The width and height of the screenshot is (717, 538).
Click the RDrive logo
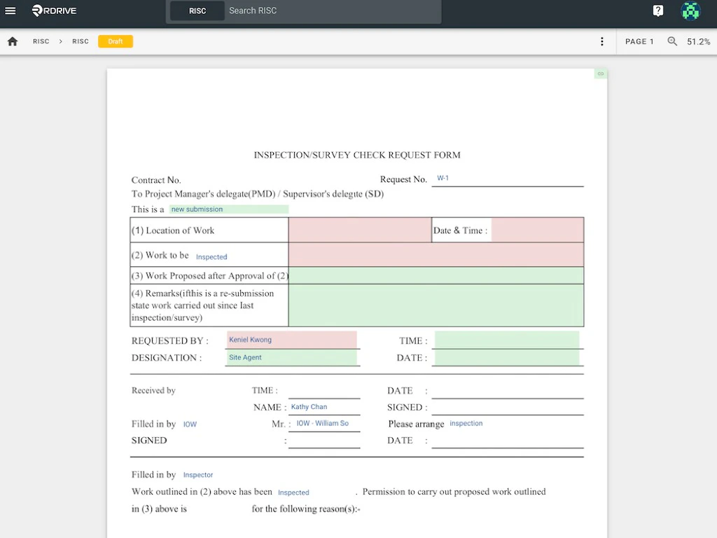(x=53, y=11)
